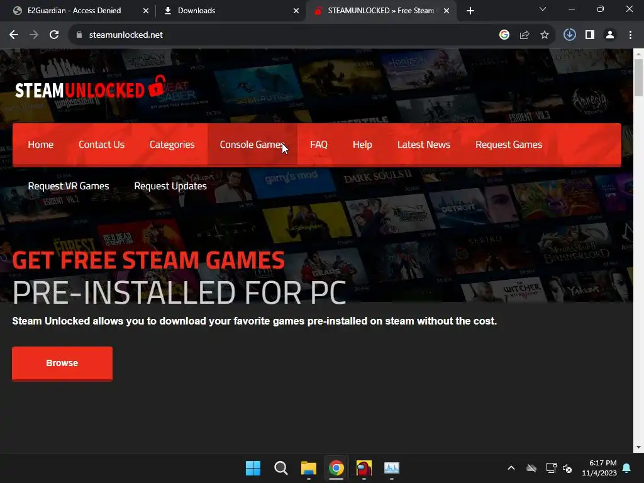Show hidden system tray icons
The width and height of the screenshot is (644, 483).
pos(511,468)
